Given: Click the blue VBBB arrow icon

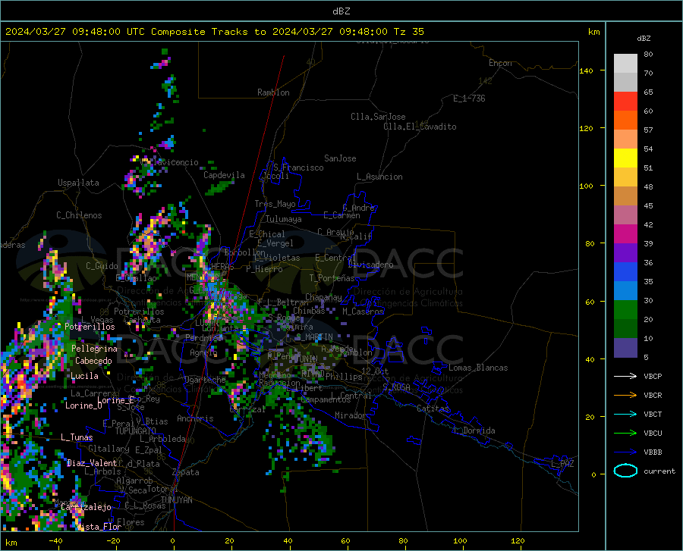Looking at the screenshot, I should pos(625,452).
